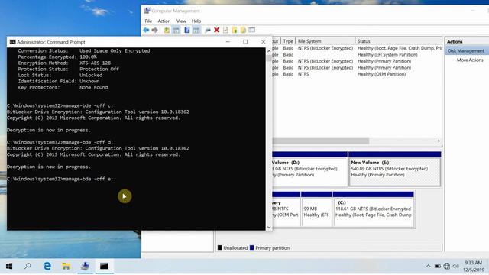Click the yellow folder with green dot icon
The height and width of the screenshot is (275, 489).
(235, 31)
